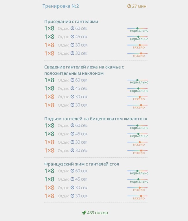The height and width of the screenshot is (221, 188).
Task: Click clock icon of Приседания 60 сек rest
Action: coord(72,28)
